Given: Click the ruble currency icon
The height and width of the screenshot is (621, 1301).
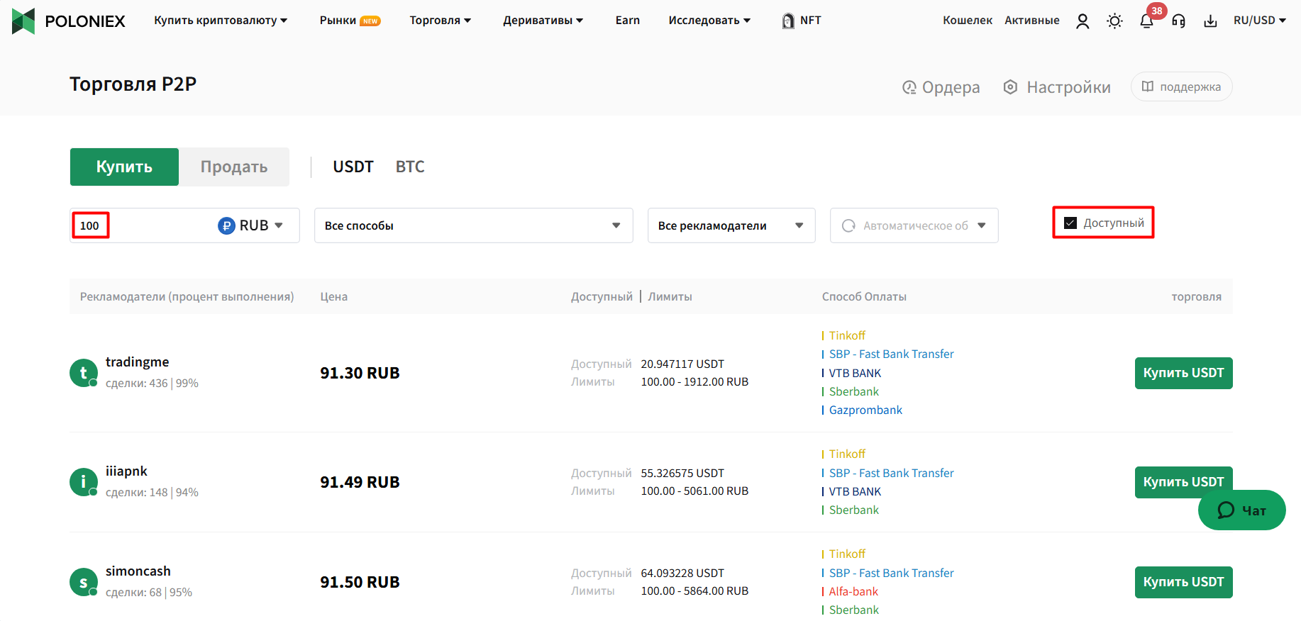Looking at the screenshot, I should (226, 225).
